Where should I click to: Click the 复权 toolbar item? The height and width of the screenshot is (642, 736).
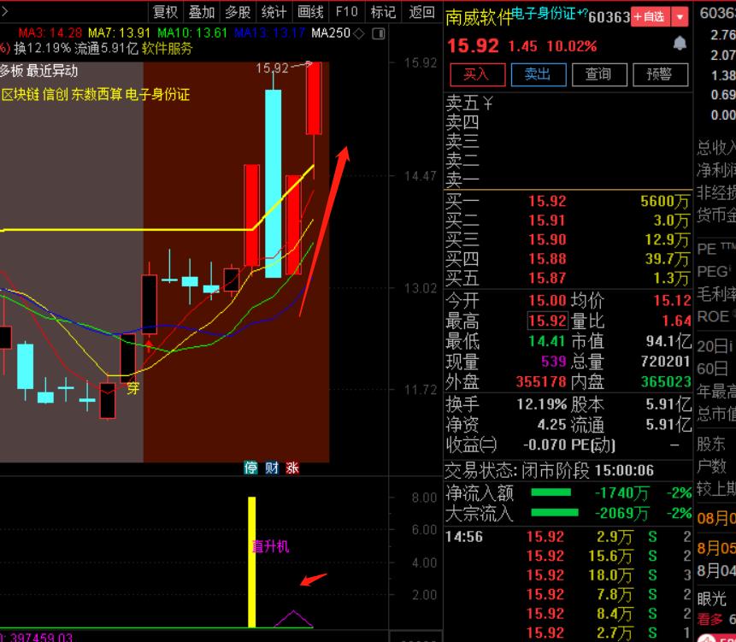pos(165,12)
